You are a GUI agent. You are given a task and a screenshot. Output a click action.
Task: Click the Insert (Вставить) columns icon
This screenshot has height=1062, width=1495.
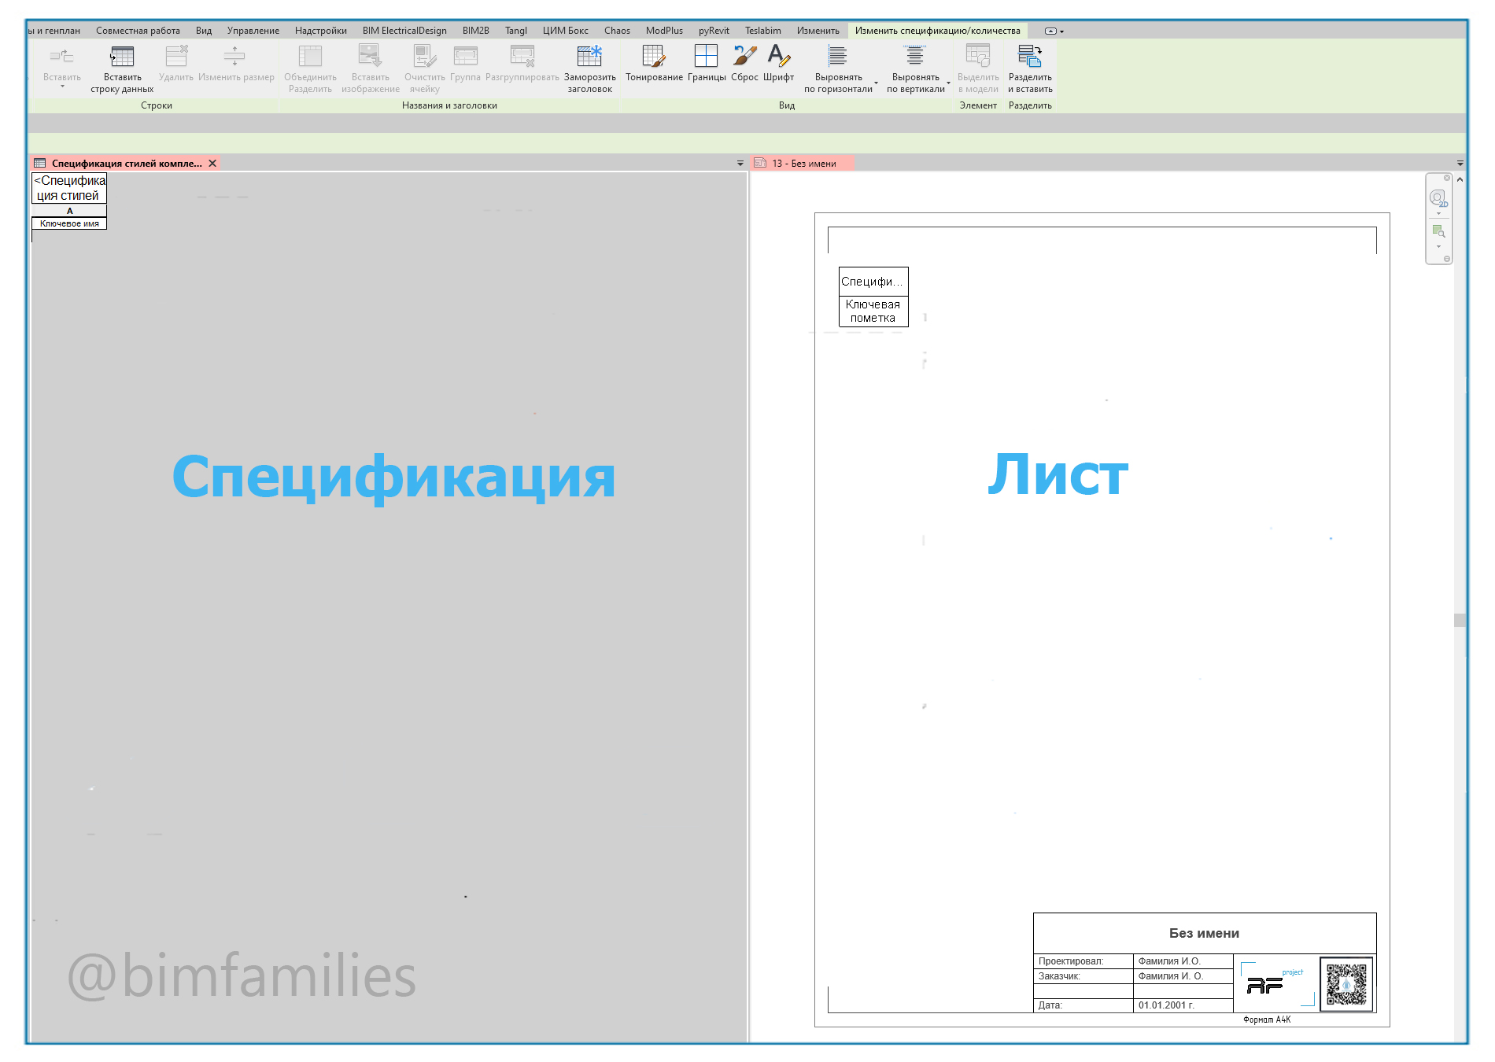click(61, 57)
